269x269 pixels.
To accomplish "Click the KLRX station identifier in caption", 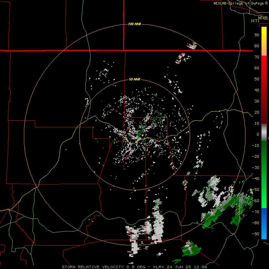I will [158, 267].
